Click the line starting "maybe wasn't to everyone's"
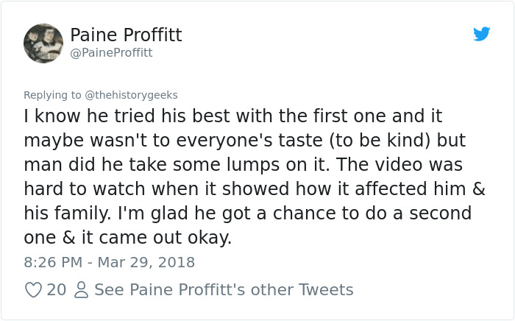Image resolution: width=515 pixels, height=321 pixels. (244, 141)
